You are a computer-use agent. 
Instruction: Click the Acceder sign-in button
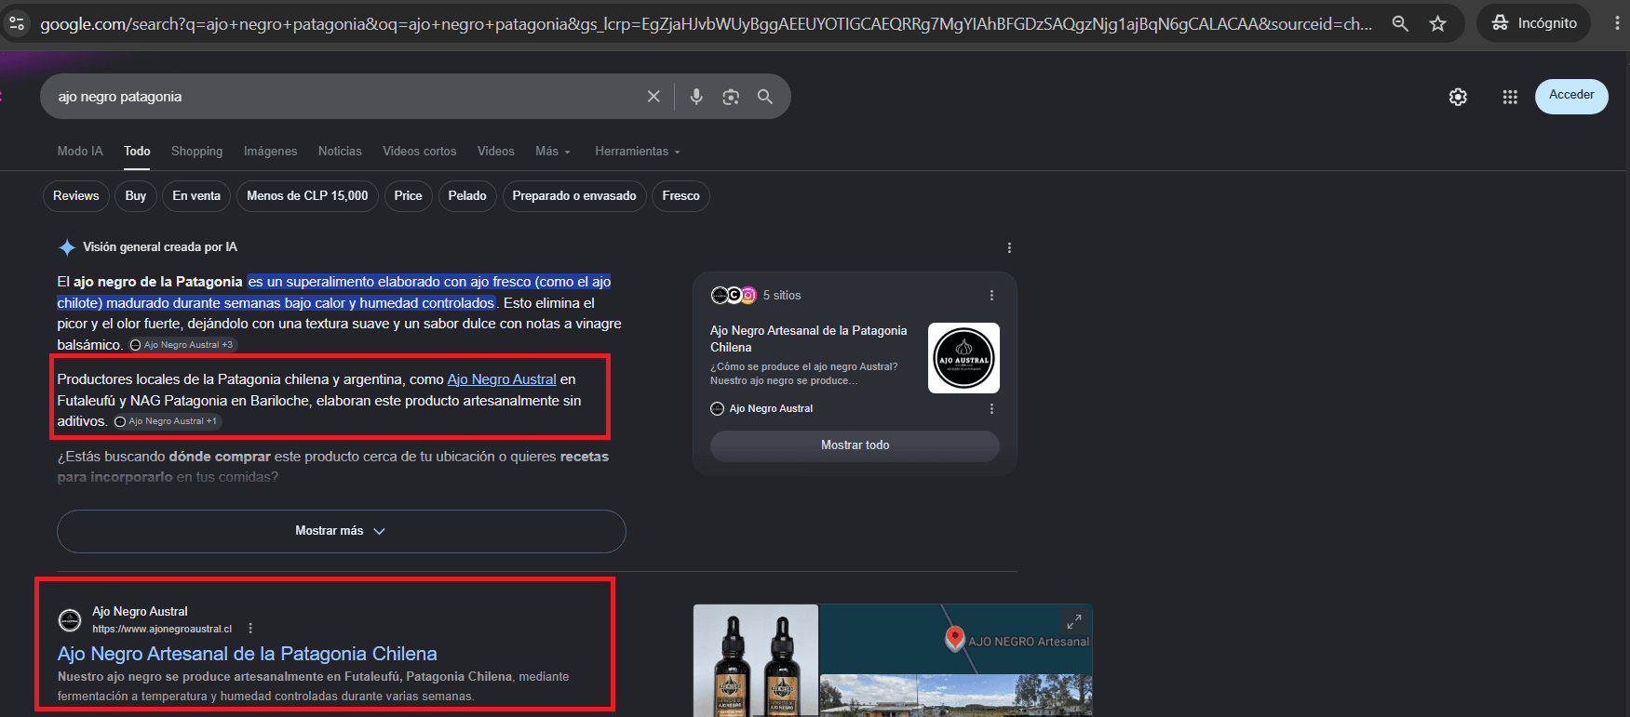pyautogui.click(x=1571, y=96)
